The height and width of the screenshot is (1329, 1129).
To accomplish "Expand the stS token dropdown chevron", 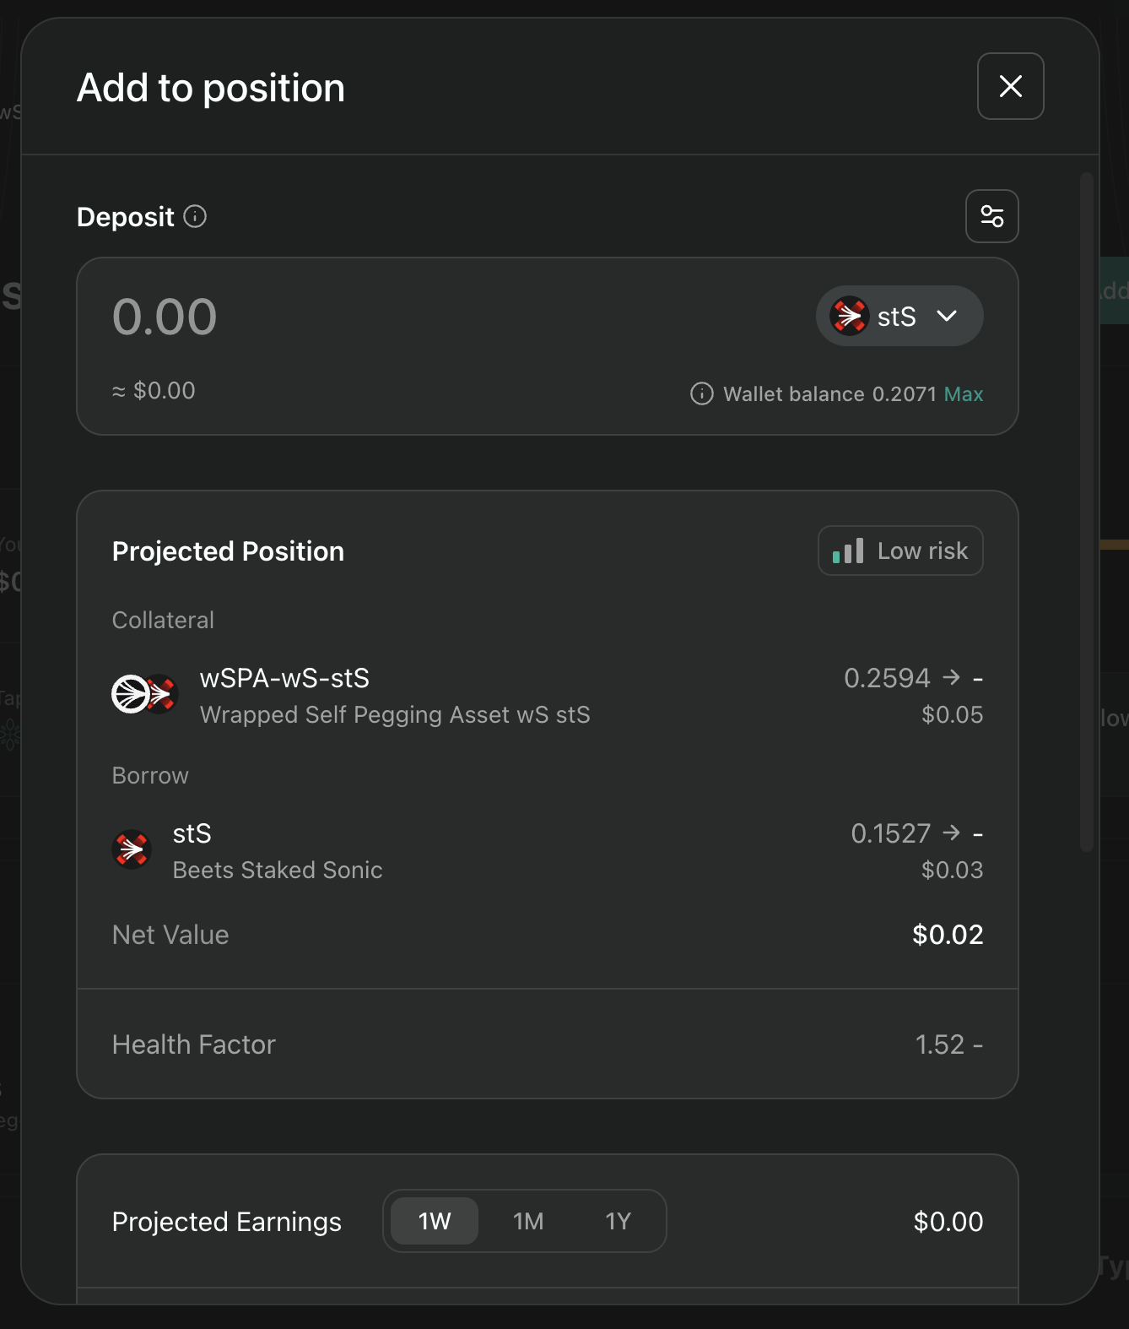I will (947, 317).
